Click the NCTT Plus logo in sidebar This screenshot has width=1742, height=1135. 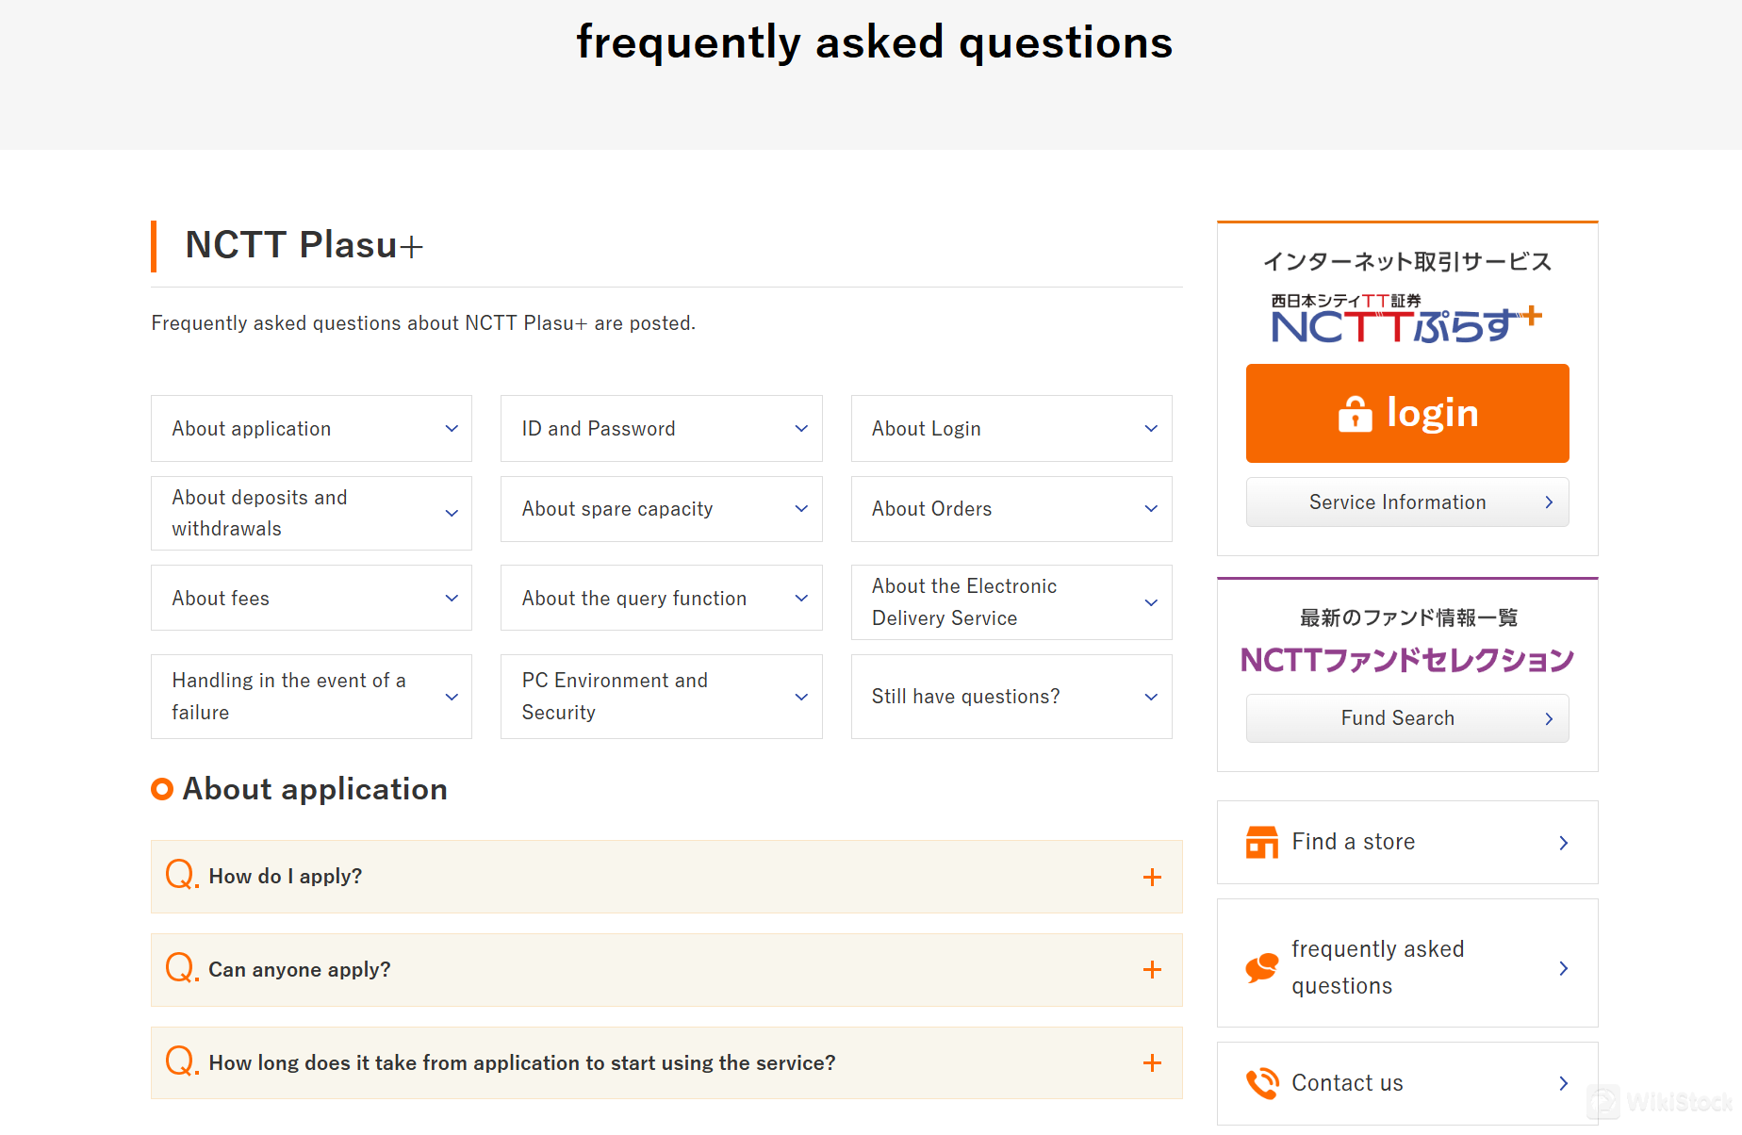1405,320
